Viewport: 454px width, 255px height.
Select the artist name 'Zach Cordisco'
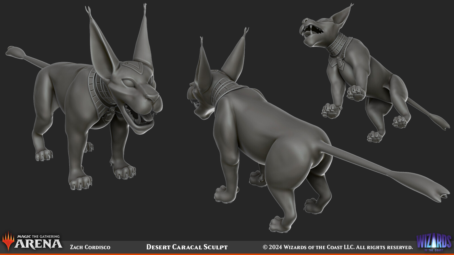click(90, 247)
